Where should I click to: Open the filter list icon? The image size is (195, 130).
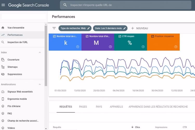[54, 28]
